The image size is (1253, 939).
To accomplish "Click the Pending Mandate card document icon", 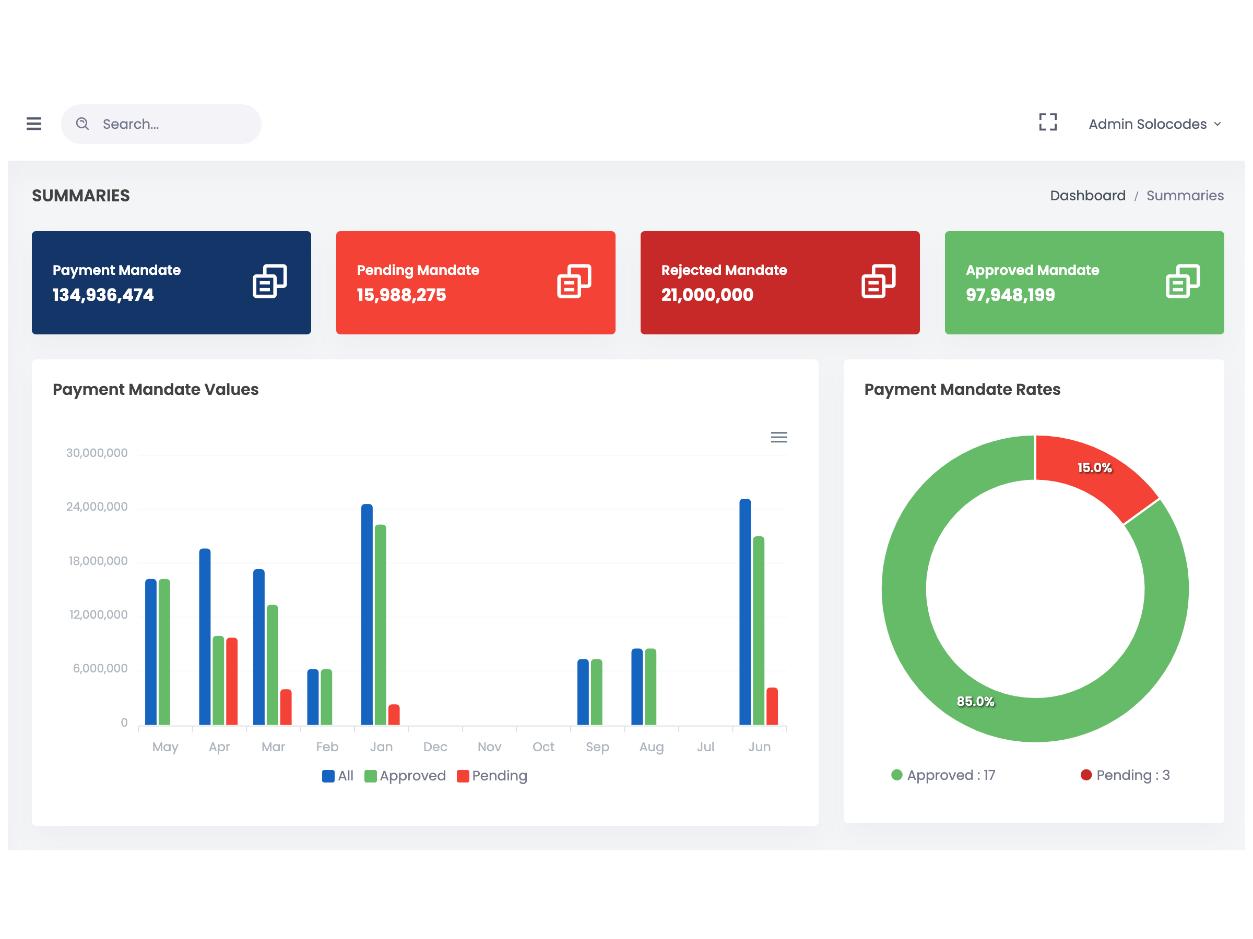I will [574, 281].
